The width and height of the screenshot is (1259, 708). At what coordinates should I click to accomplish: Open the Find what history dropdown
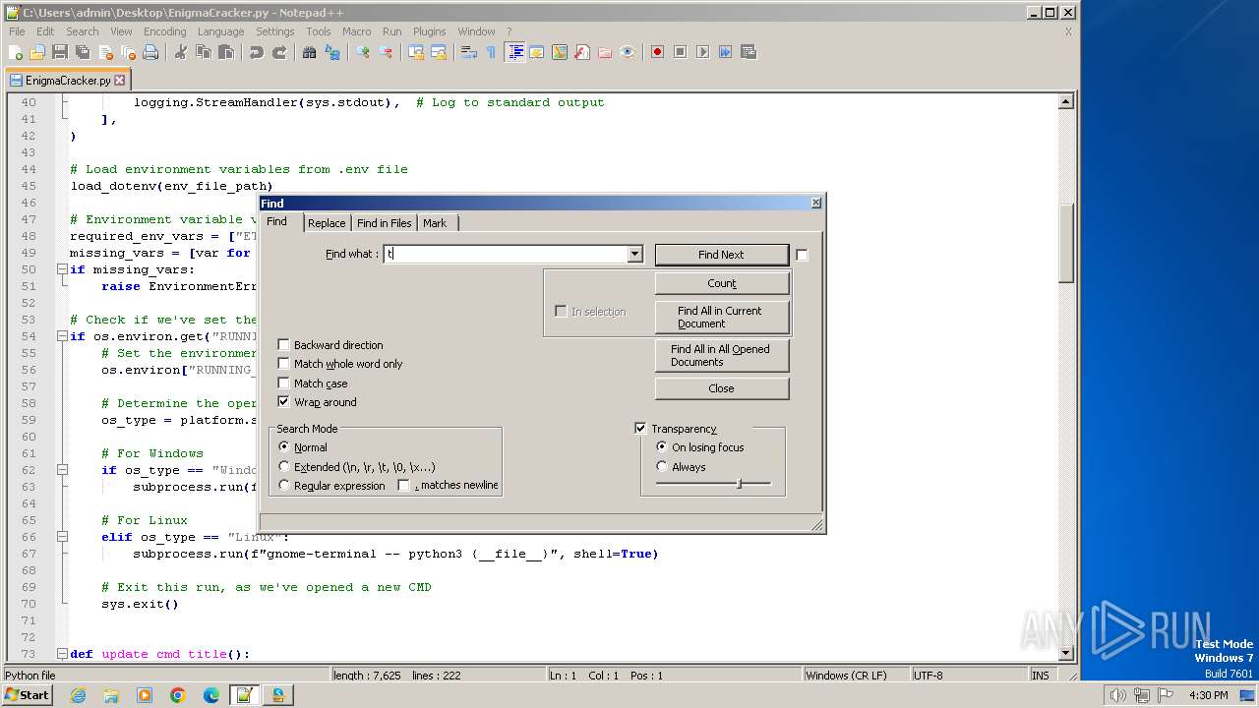634,254
